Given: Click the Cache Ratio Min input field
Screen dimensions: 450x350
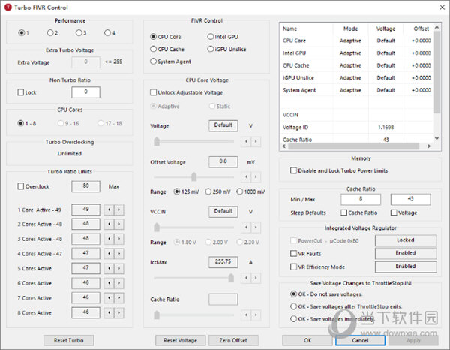Looking at the screenshot, I should coord(361,199).
